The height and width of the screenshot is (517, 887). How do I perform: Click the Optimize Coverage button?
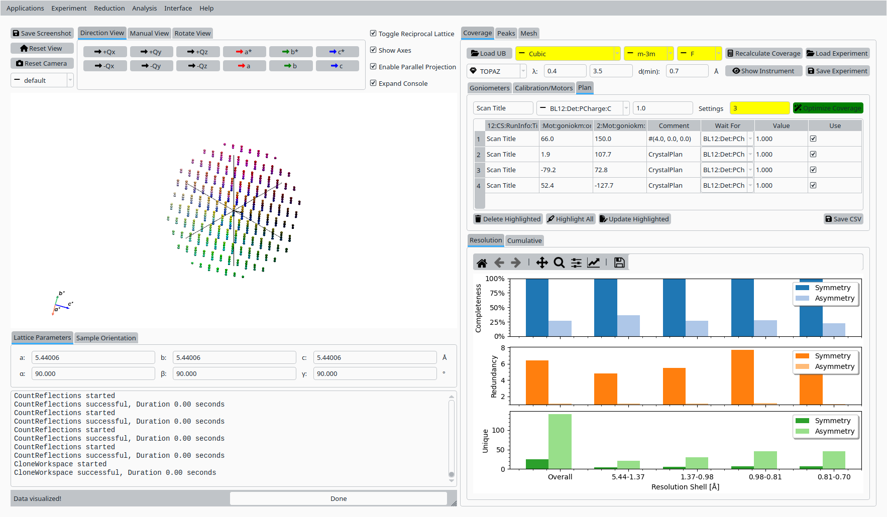tap(828, 108)
